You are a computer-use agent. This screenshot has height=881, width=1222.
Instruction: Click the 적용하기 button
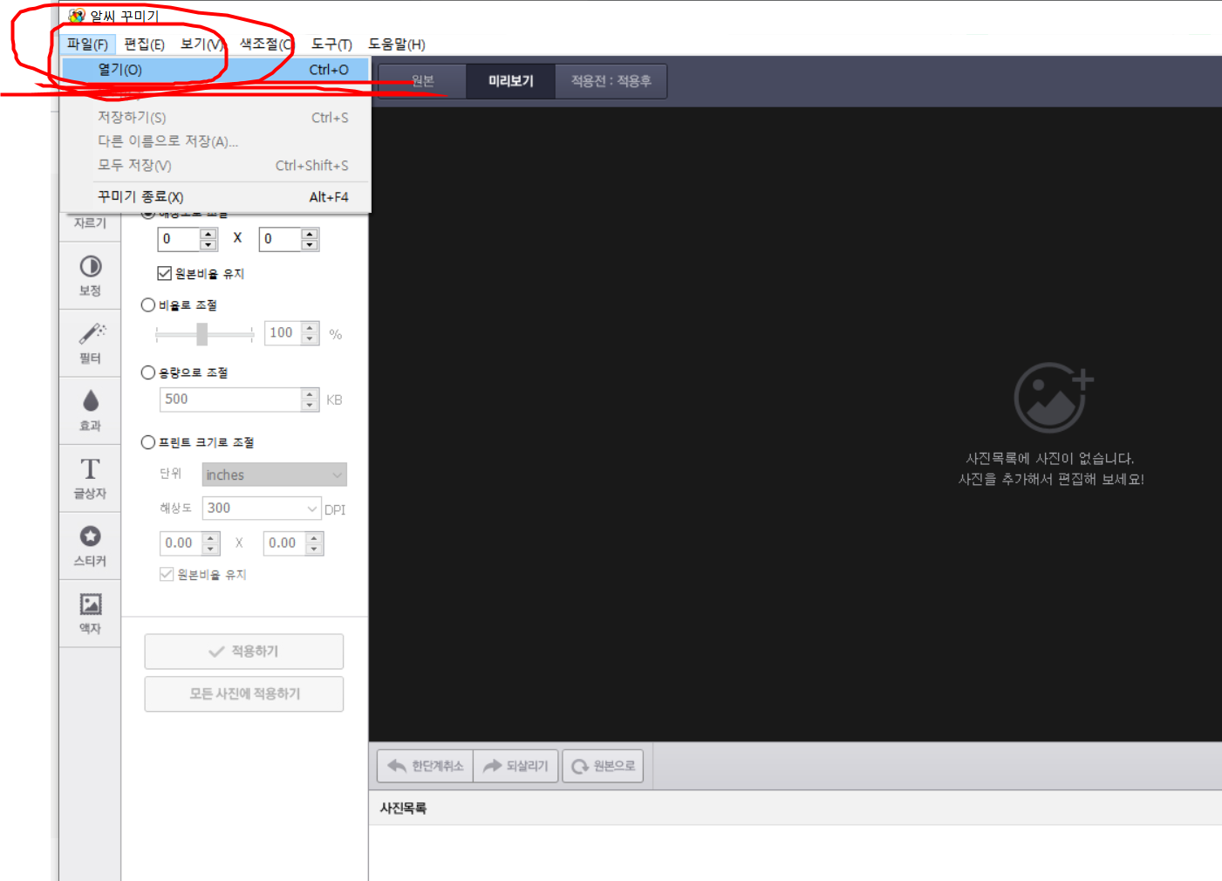[x=244, y=652]
